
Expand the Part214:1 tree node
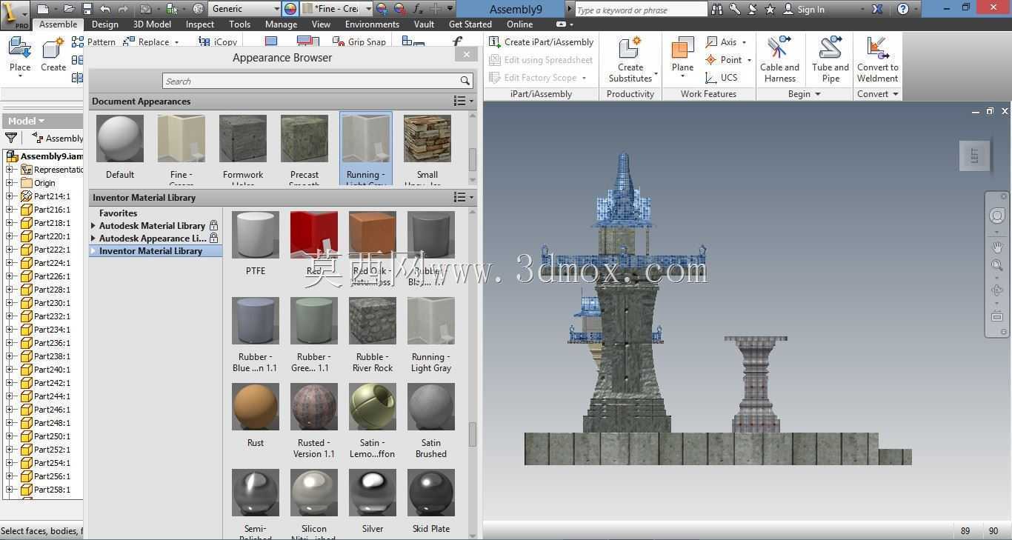tap(10, 196)
